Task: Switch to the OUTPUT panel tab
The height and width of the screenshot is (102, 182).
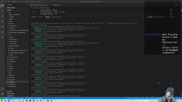Action: [x=41, y=17]
